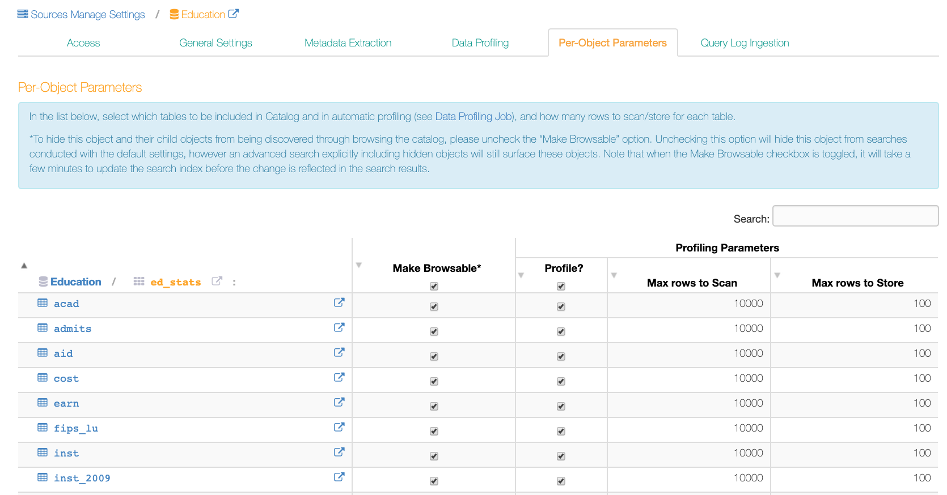
Task: Open the ed_stats schema link
Action: tap(176, 282)
